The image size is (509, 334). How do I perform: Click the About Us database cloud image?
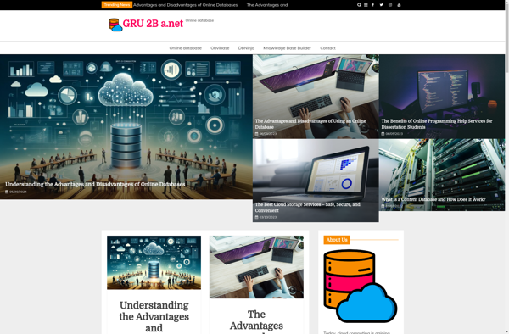click(361, 286)
